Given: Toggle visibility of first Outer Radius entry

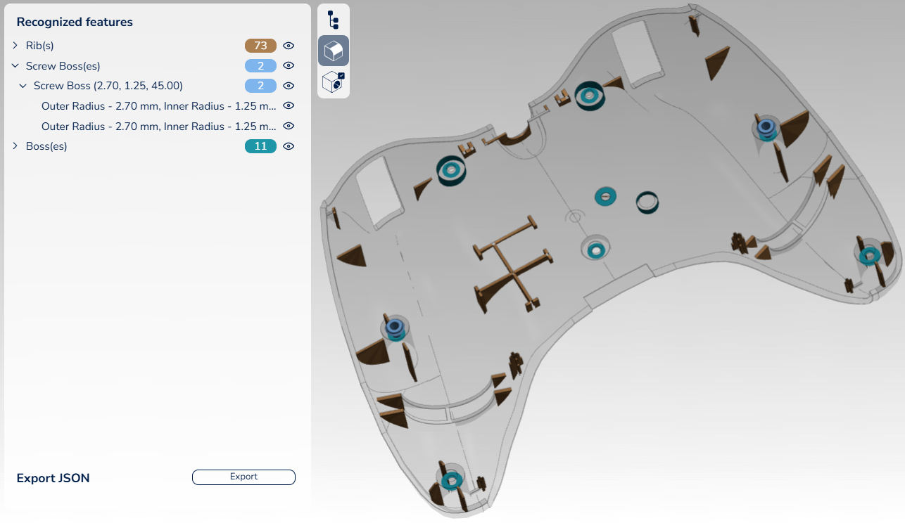Looking at the screenshot, I should (x=289, y=106).
